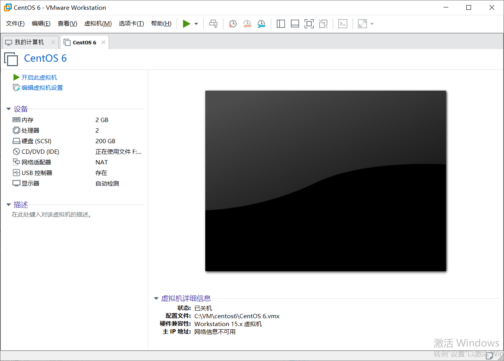504x361 pixels.
Task: Toggle the library sidebar view icon
Action: pos(281,24)
